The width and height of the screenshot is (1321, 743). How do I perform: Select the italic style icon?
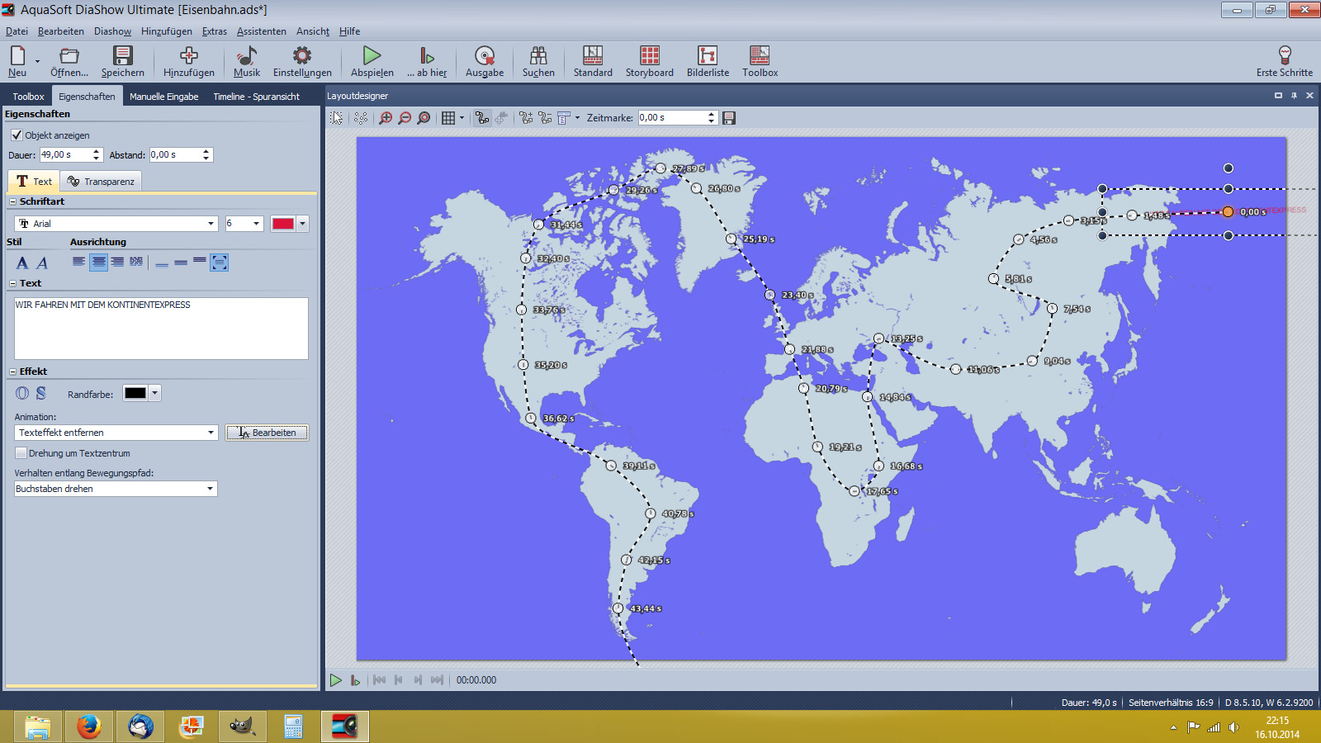coord(42,263)
